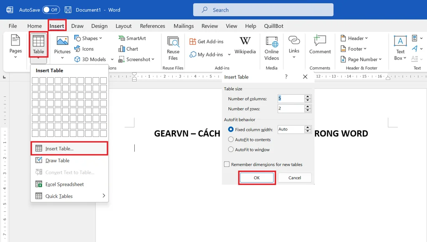Insert a Footer
427x242 pixels.
(x=354, y=49)
